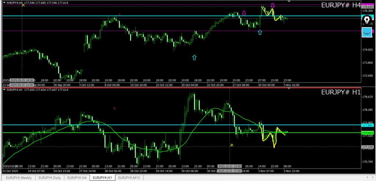Select the left magenta down arrow
376x181 pixels.
click(x=244, y=13)
